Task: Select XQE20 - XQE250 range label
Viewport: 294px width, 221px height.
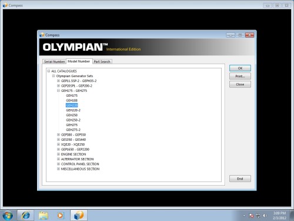Action: (73, 144)
